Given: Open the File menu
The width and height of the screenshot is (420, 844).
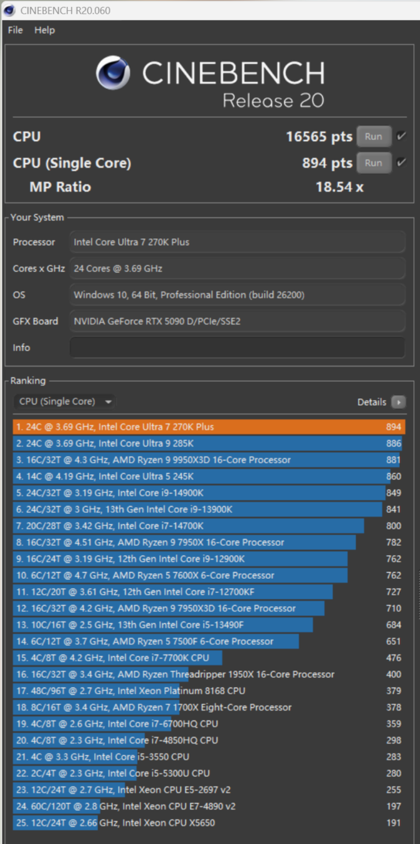Looking at the screenshot, I should [x=15, y=30].
